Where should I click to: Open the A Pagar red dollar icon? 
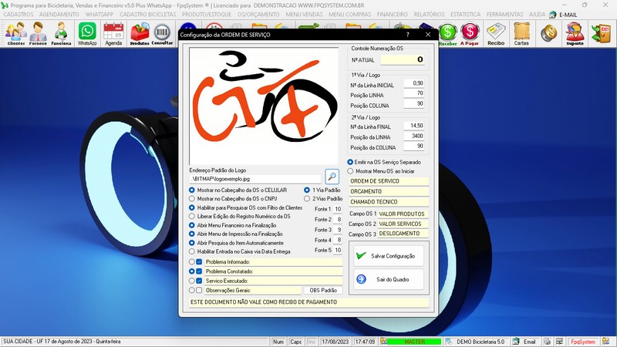[x=470, y=33]
